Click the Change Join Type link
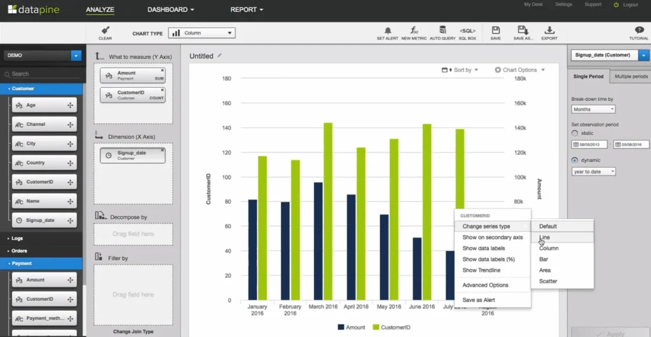The width and height of the screenshot is (651, 337). (x=133, y=332)
